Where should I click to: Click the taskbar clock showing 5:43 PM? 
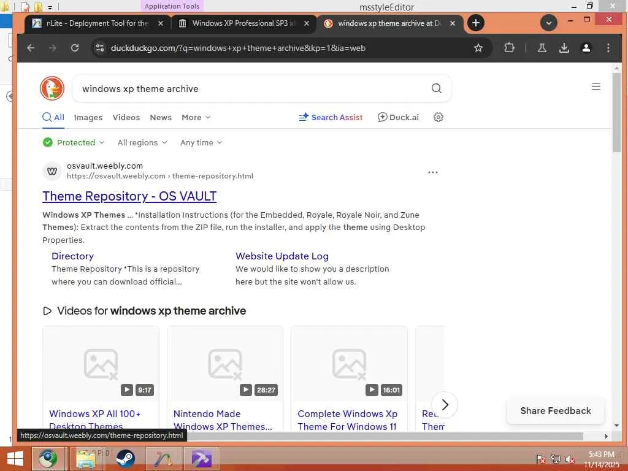(x=601, y=459)
